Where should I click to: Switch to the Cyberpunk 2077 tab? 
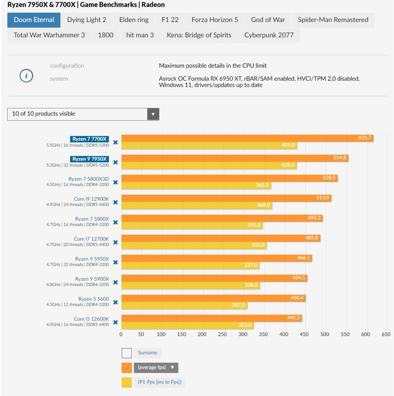269,35
